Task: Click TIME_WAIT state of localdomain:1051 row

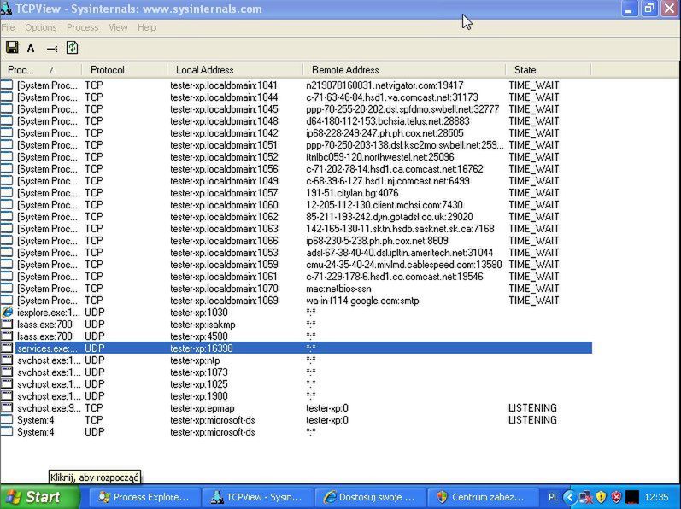Action: click(534, 145)
